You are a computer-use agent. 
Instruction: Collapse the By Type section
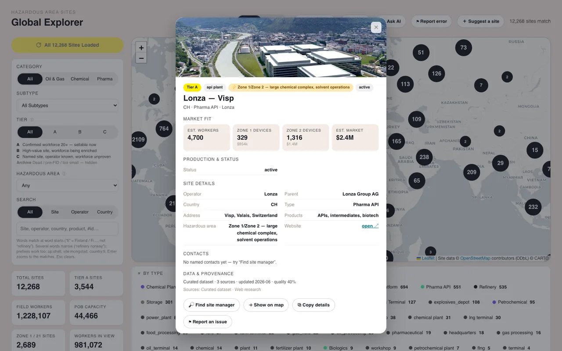coord(150,273)
